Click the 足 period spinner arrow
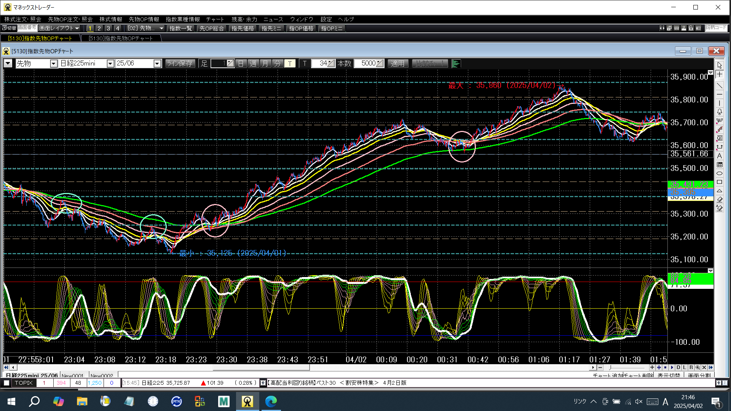This screenshot has width=731, height=411. point(230,64)
